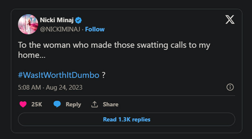The image size is (252, 139).
Task: Follow the @NICKIMINAJ account
Action: coord(95,29)
